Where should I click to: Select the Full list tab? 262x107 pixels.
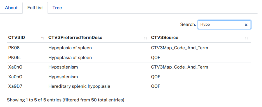[35, 8]
